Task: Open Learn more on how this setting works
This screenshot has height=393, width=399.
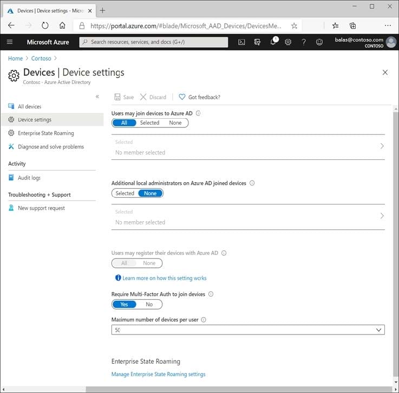Action: [x=165, y=278]
